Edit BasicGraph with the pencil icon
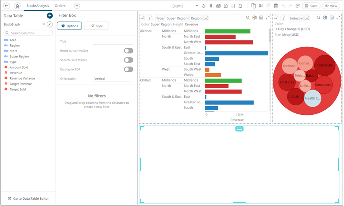 [x=50, y=24]
